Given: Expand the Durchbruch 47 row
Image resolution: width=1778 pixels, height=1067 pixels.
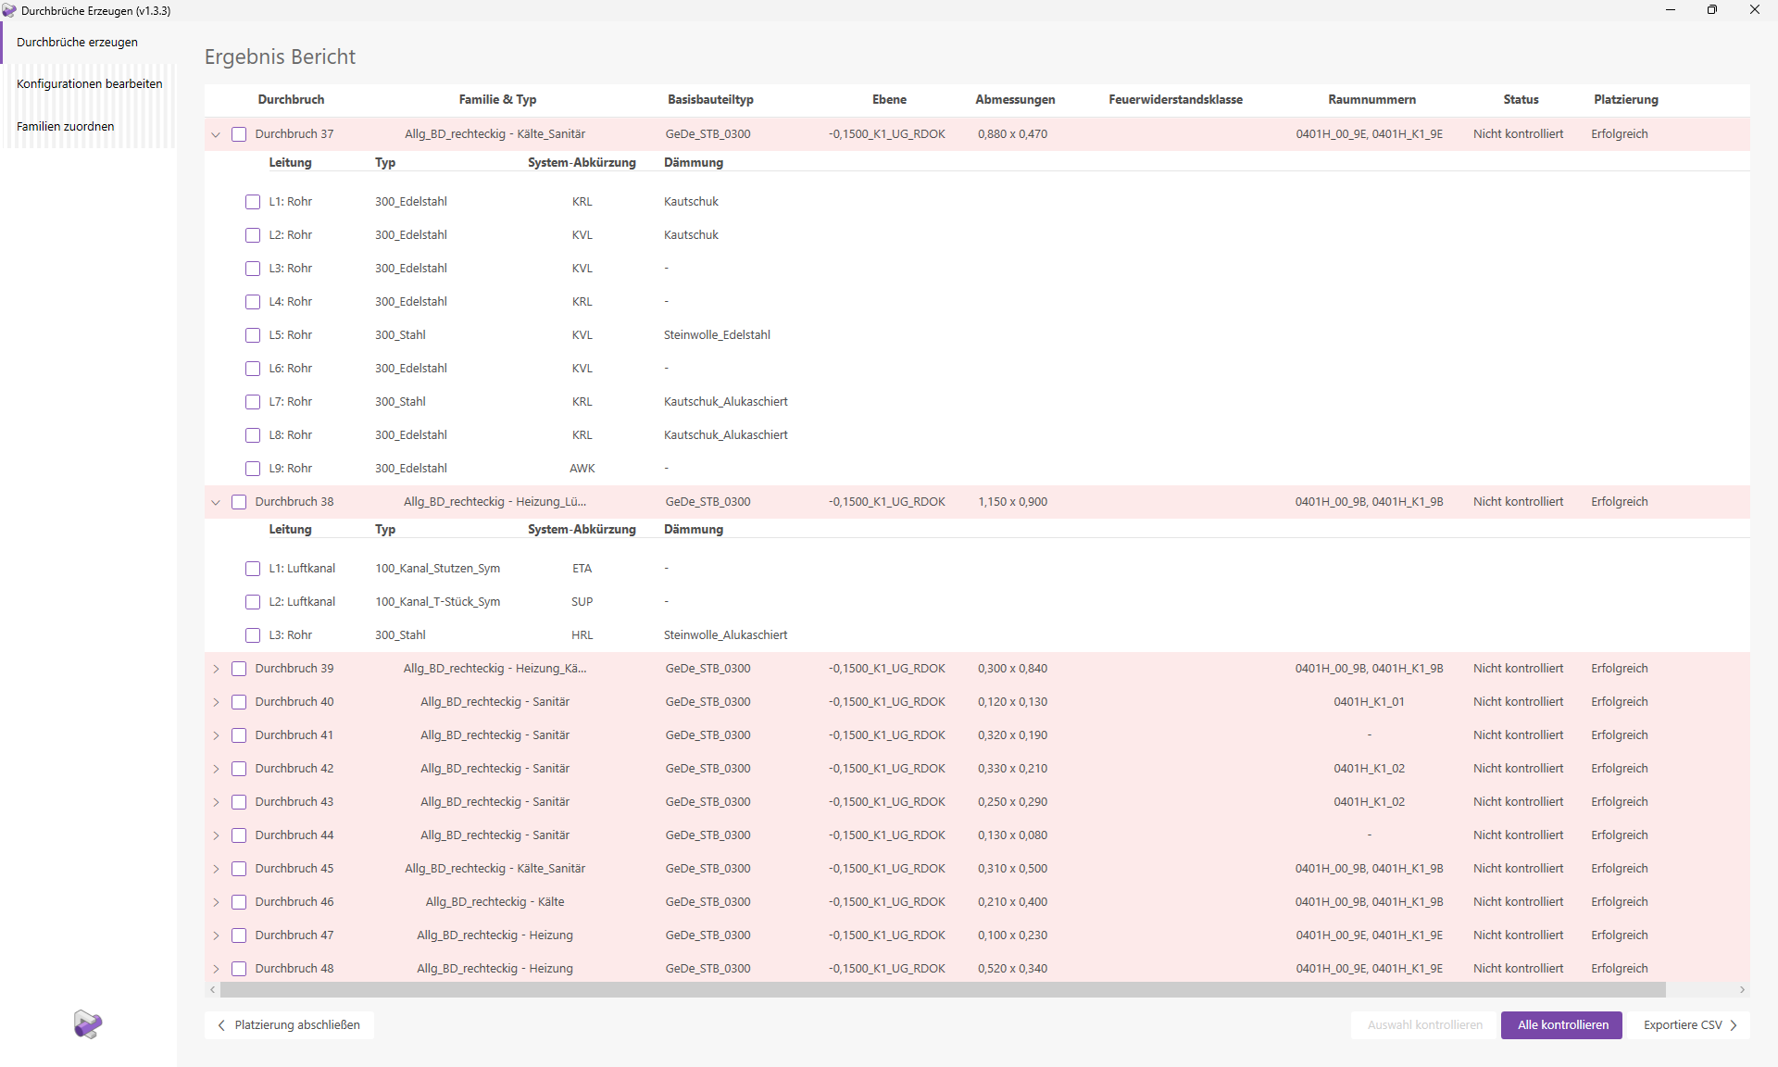Looking at the screenshot, I should (215, 935).
